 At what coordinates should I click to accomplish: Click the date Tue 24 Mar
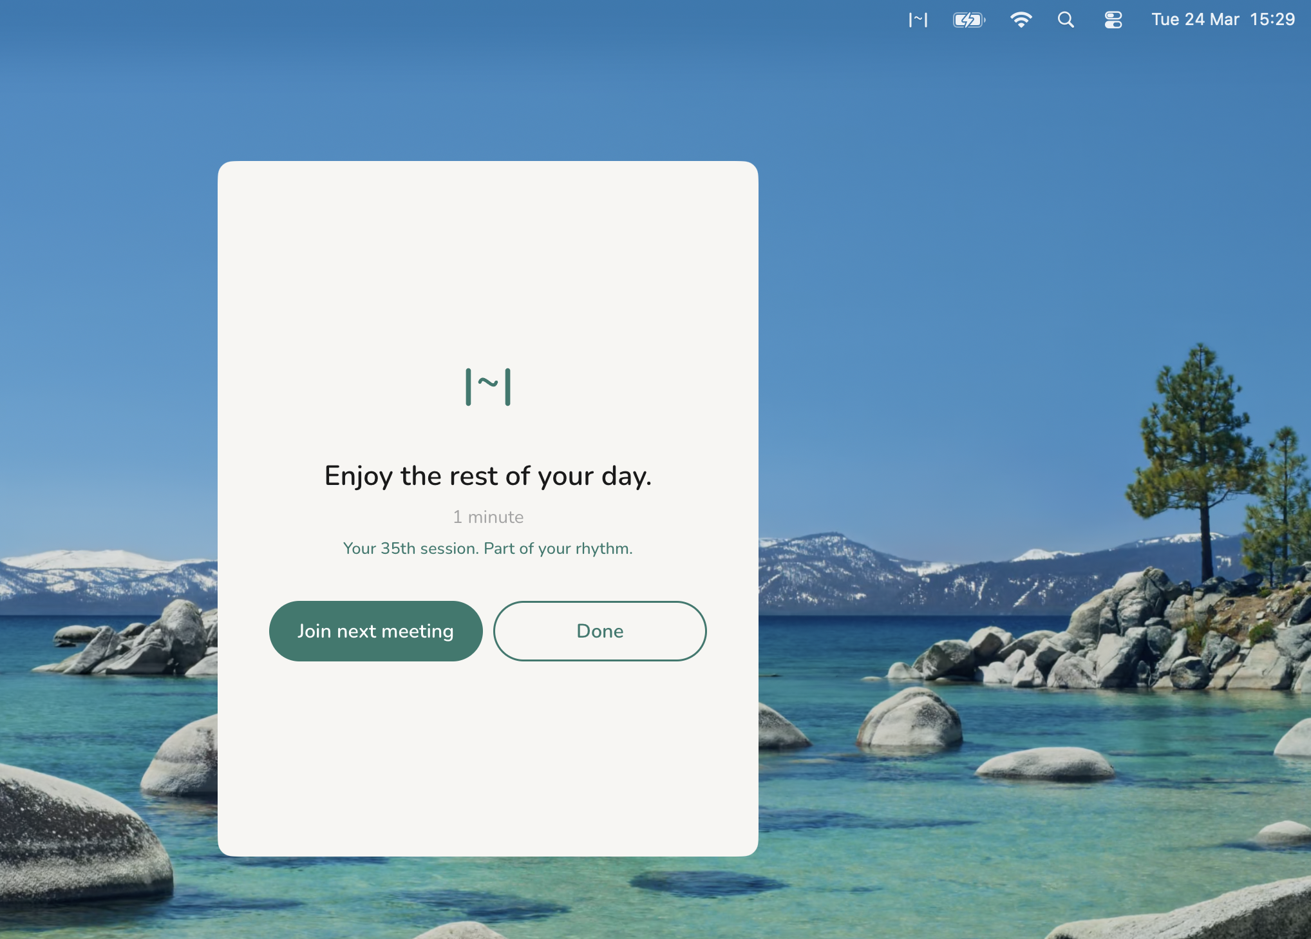point(1194,19)
